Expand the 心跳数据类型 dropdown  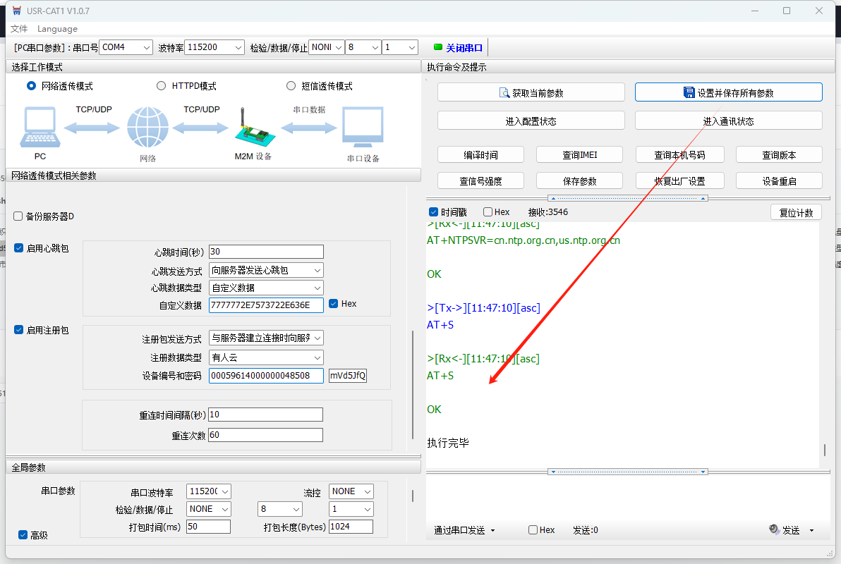point(266,288)
